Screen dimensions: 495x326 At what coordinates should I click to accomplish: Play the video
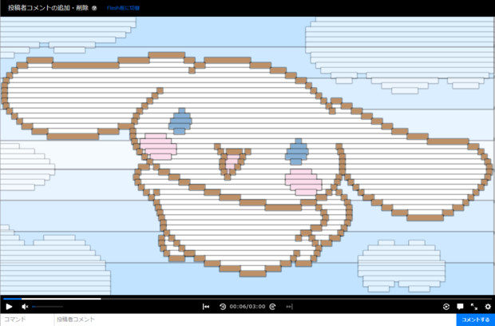point(9,306)
